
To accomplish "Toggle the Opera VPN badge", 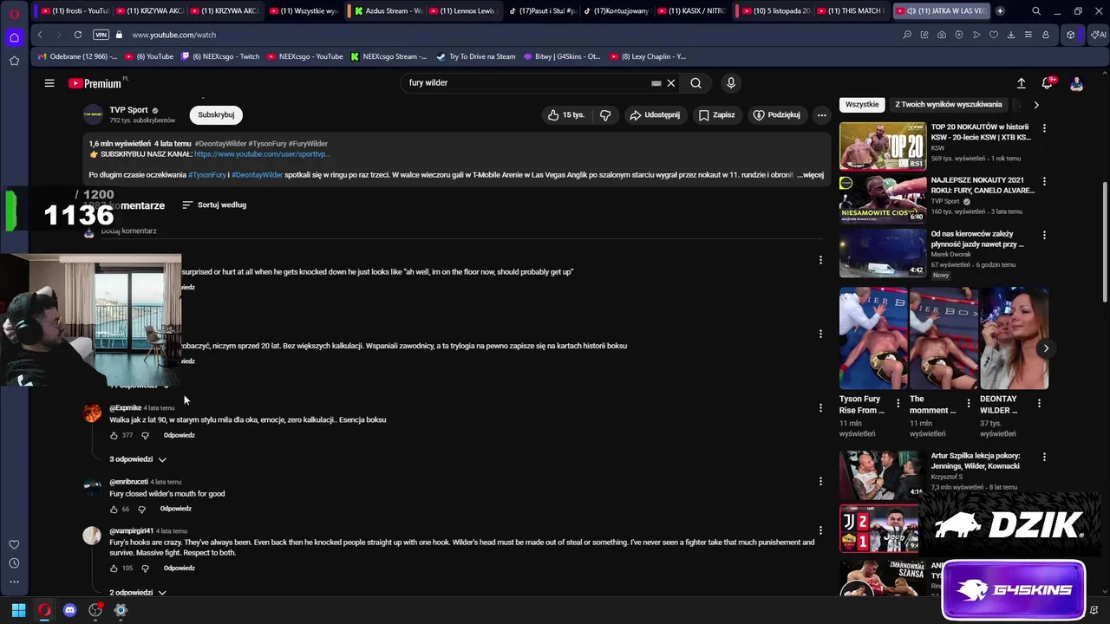I will point(101,35).
